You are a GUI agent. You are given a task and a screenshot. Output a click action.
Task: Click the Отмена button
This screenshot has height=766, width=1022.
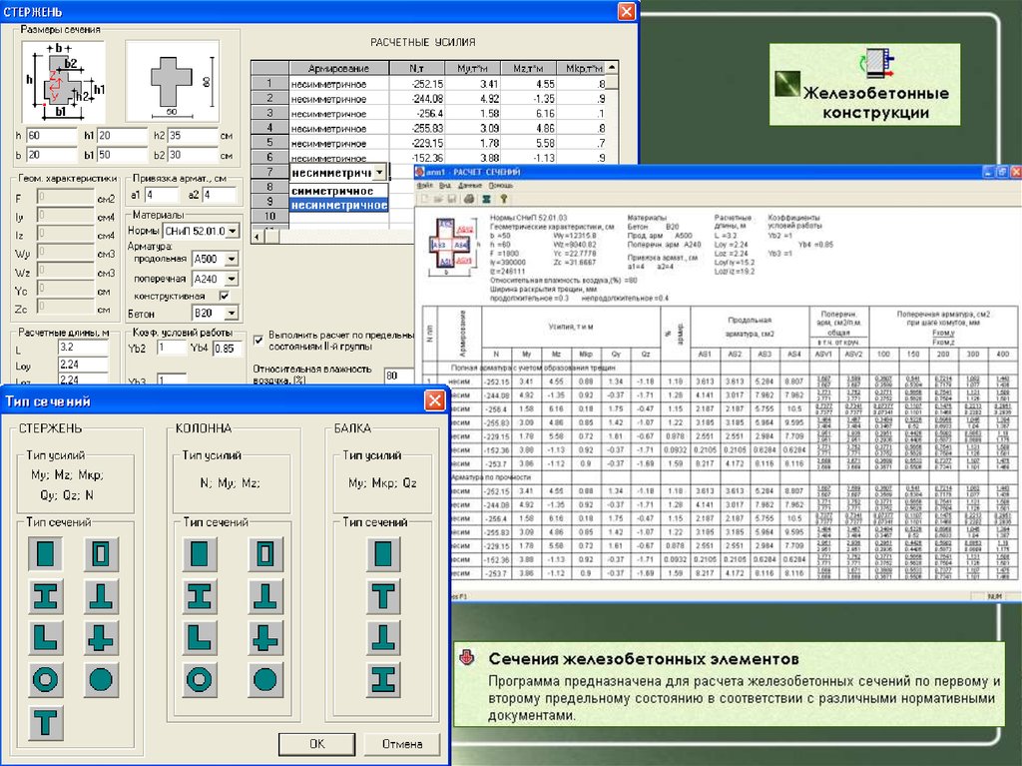[402, 744]
